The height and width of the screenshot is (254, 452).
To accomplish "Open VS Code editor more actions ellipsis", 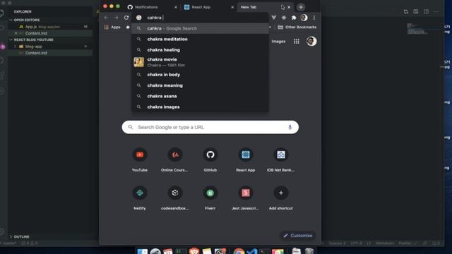I will point(436,11).
